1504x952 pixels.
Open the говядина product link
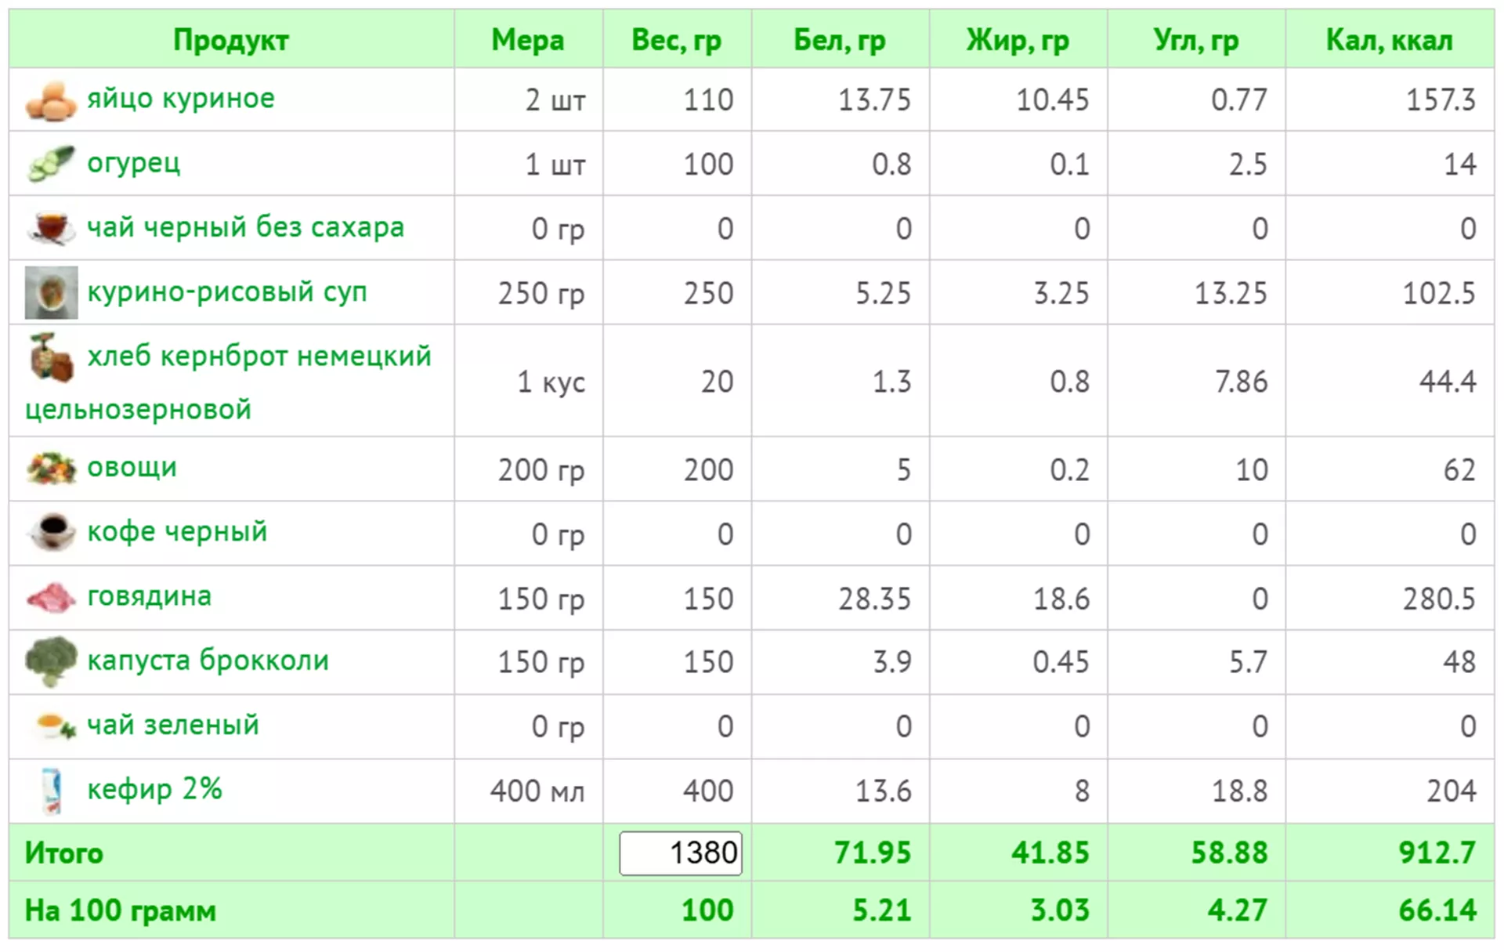[x=149, y=596]
